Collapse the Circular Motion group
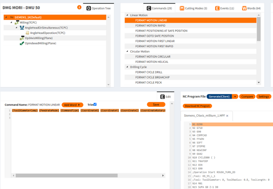Screen dimensions: 273x189 127,51
